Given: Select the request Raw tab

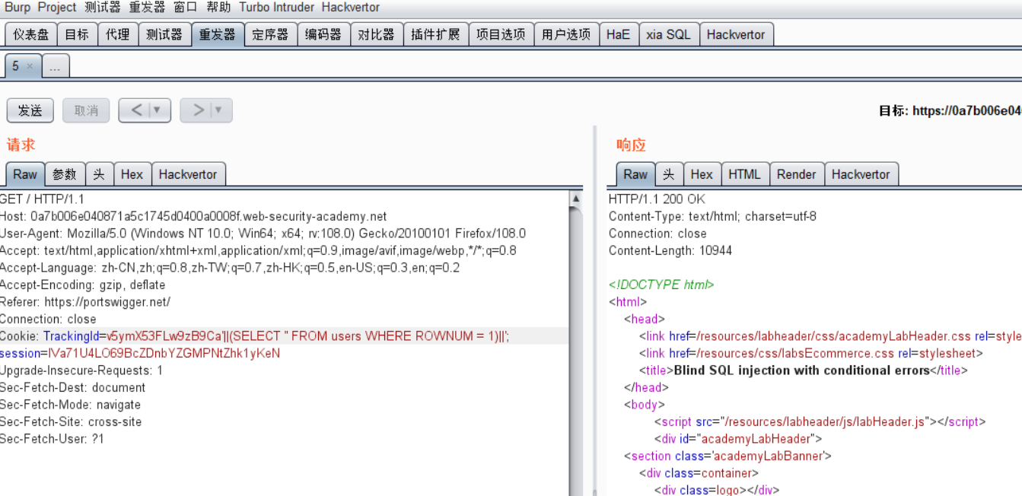Looking at the screenshot, I should pyautogui.click(x=25, y=174).
